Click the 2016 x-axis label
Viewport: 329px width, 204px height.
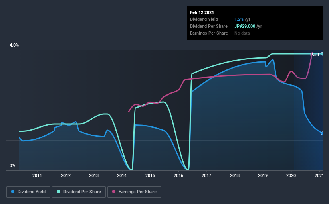coord(178,175)
